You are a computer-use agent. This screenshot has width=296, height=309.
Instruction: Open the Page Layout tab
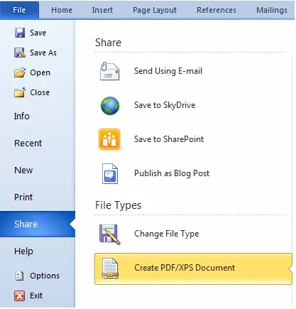pyautogui.click(x=155, y=10)
